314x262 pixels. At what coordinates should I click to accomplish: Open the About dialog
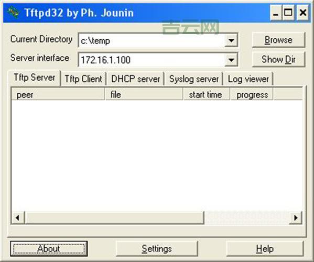click(49, 248)
